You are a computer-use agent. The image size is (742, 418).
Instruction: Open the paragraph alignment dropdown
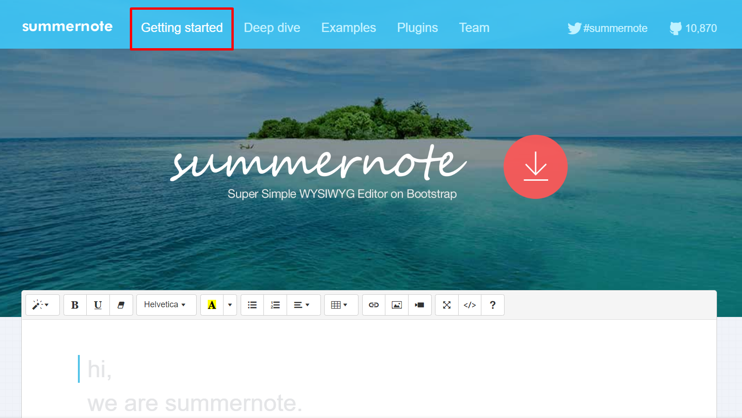(x=303, y=305)
